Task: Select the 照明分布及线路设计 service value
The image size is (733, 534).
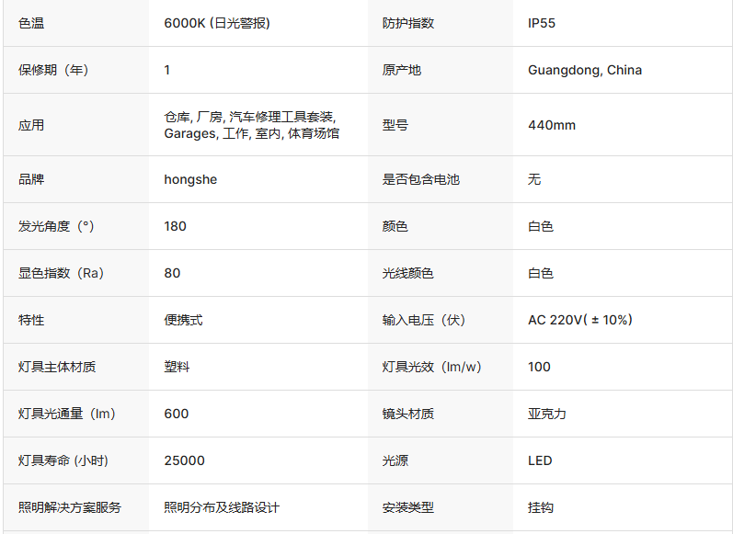Action: coord(222,507)
